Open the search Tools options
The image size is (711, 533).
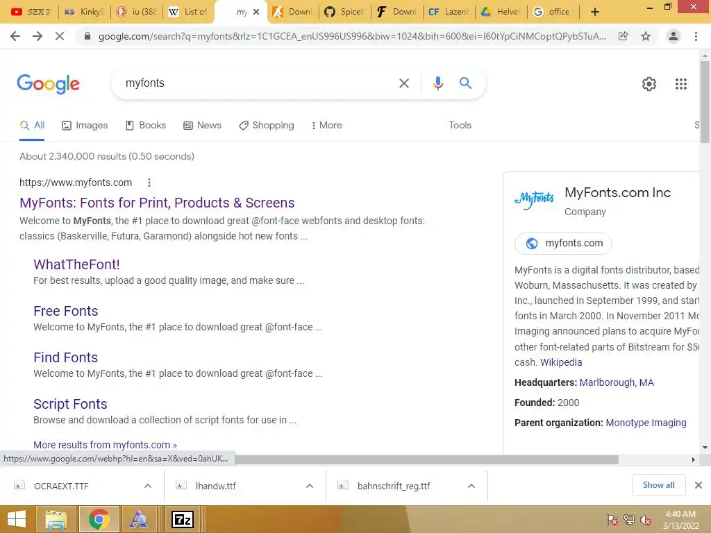click(460, 126)
